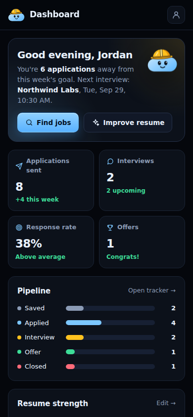The width and height of the screenshot is (193, 417).
Task: Click the Applications sent value '8'
Action: pos(19,187)
